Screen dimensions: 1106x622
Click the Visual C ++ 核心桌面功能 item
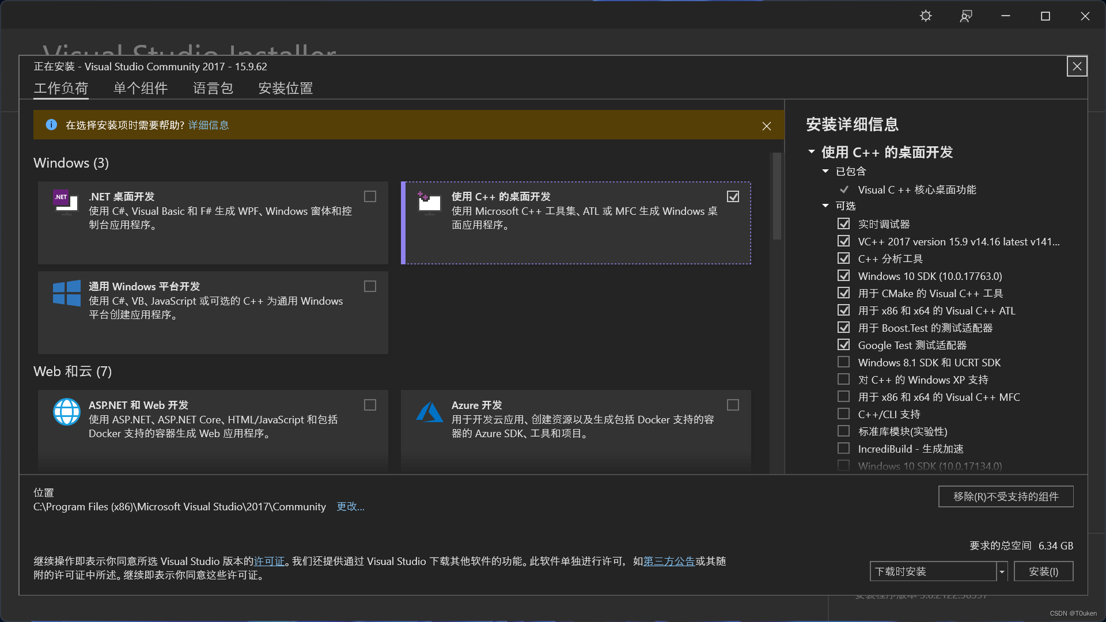coord(916,189)
